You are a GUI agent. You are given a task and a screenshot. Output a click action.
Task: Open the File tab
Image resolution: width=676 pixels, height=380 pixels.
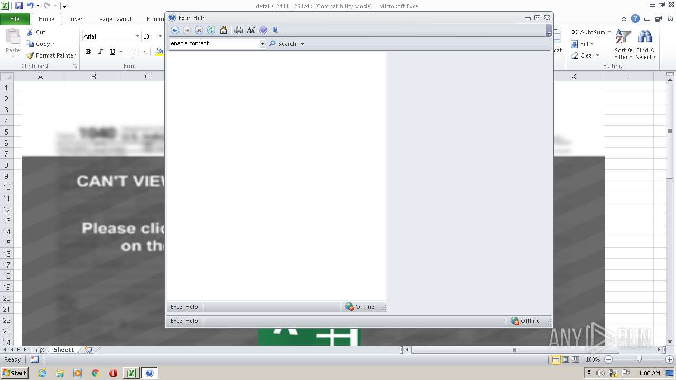[15, 18]
